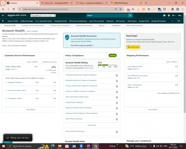Open Eligibilities subnav tab
The width and height of the screenshot is (186, 149).
coord(116,25)
